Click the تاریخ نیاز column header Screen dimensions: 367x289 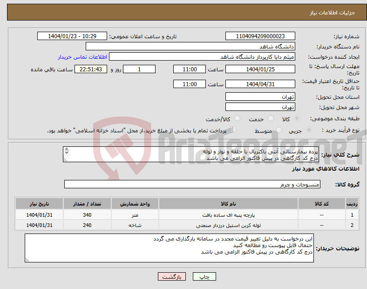point(39,204)
